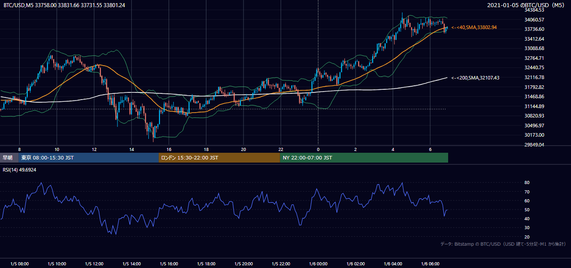Viewport: 571px width, 268px height.
Task: Click RSI scale level 50
Action: [527, 209]
